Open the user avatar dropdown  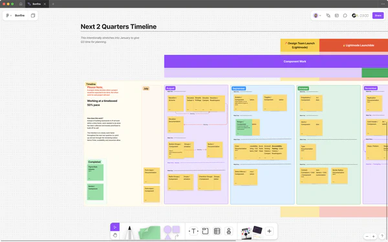click(317, 15)
